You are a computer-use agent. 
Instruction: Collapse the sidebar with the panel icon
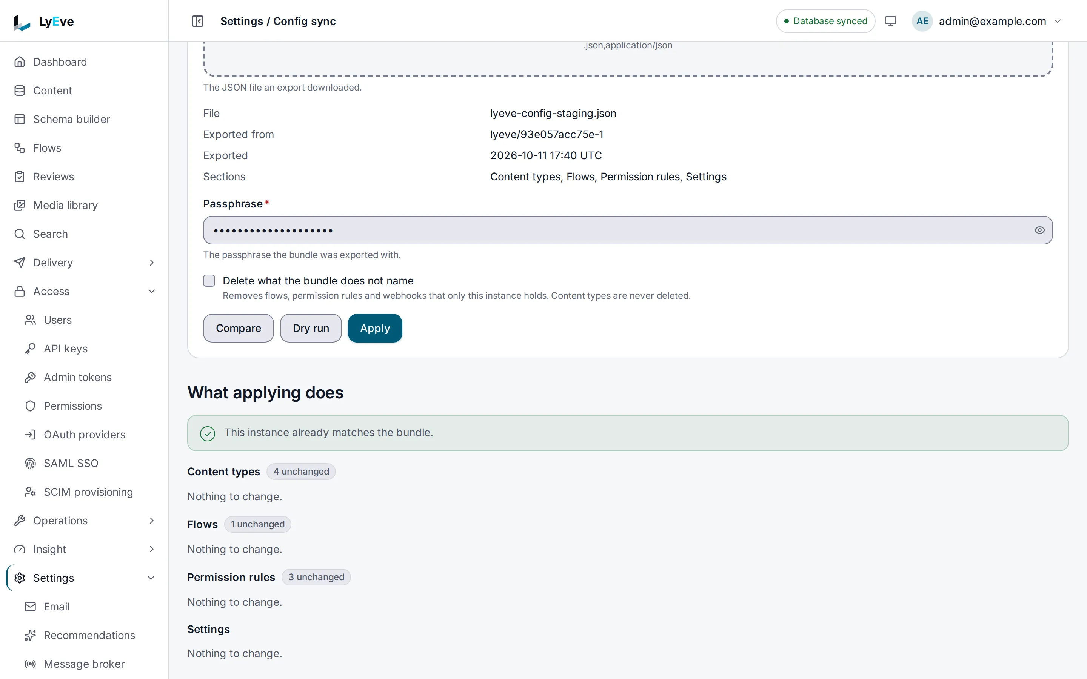198,21
